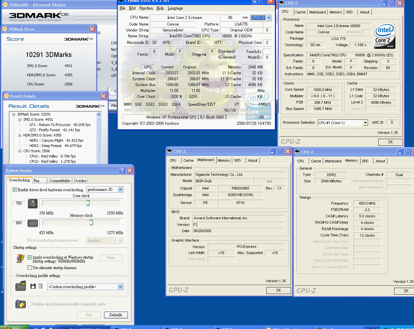
Task: Open the Function menu in CrystalCPUID
Action: pos(146,8)
